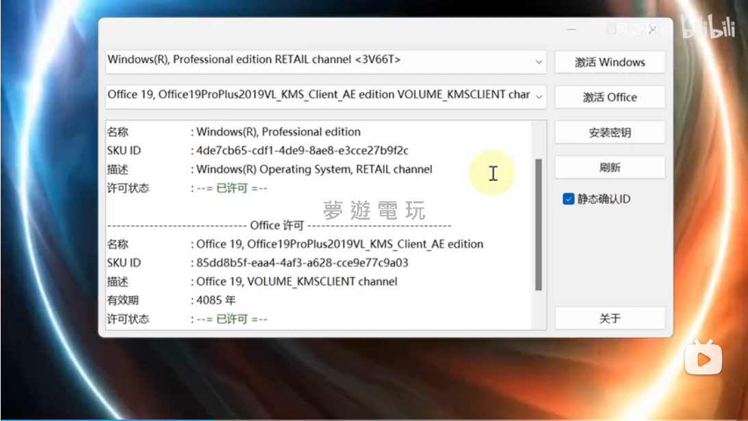Toggle the 静态确认ID checkbox
Screen dimensions: 748x421
pos(568,199)
